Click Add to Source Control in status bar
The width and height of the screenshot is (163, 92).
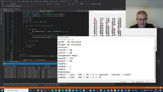[152, 88]
